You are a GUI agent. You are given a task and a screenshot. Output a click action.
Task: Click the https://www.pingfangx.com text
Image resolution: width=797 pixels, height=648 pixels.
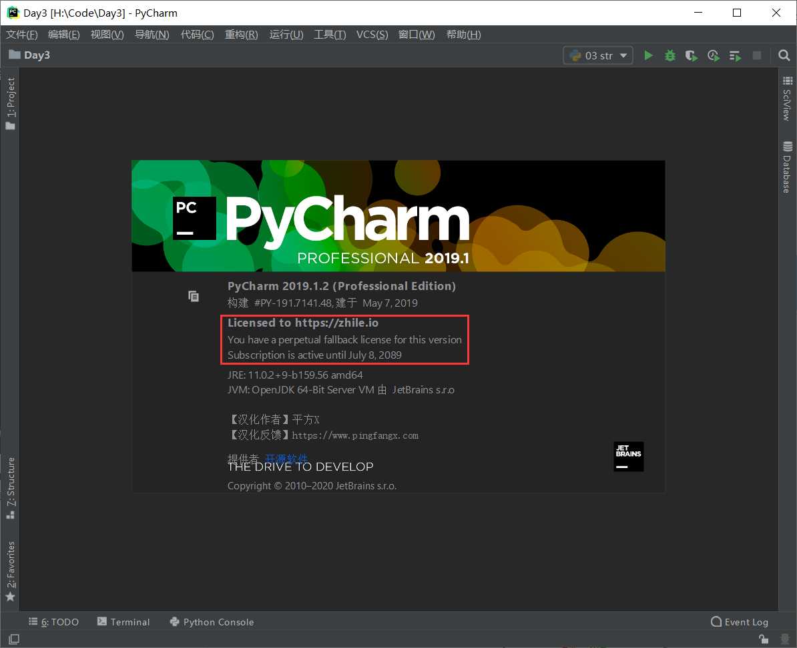(x=355, y=436)
